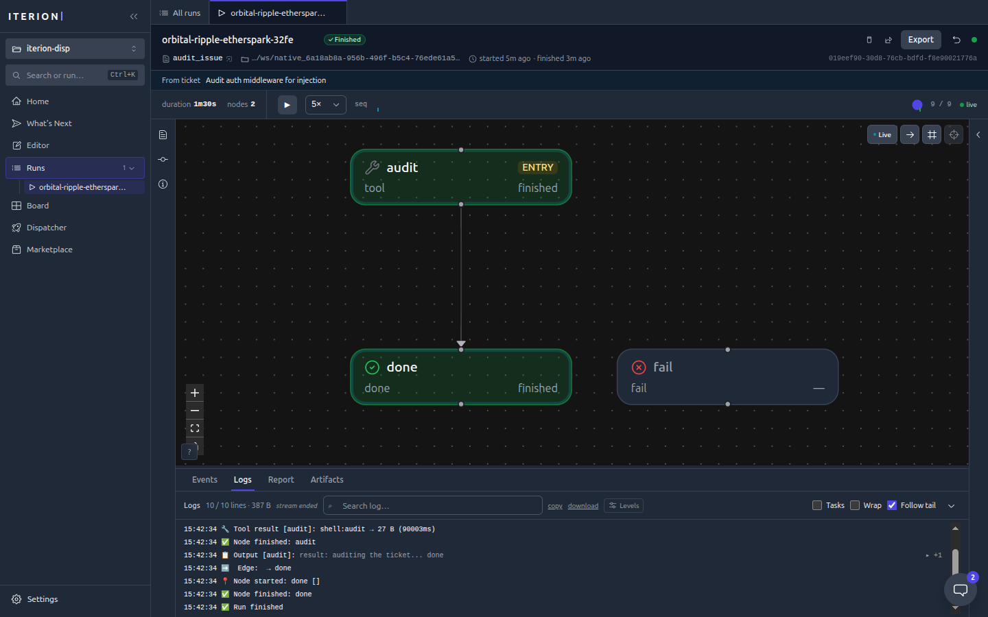Click the arrow direction button on canvas toolbar

(910, 135)
